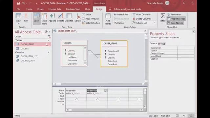The width and height of the screenshot is (210, 118).
Task: Choose the Crosstab query type
Action: click(x=69, y=18)
